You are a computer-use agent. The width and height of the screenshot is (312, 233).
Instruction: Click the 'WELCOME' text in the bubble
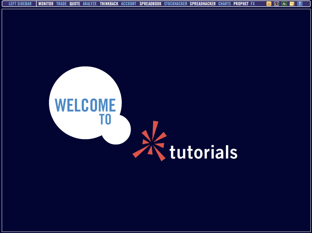tap(85, 105)
